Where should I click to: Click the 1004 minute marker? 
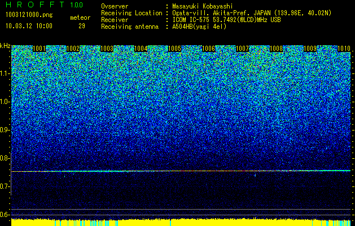[141, 49]
